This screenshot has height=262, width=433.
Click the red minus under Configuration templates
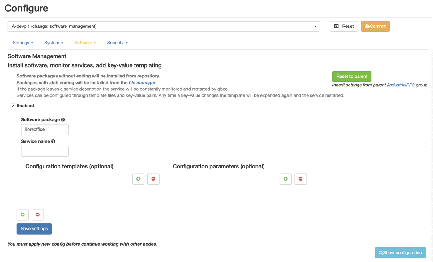[x=153, y=179]
